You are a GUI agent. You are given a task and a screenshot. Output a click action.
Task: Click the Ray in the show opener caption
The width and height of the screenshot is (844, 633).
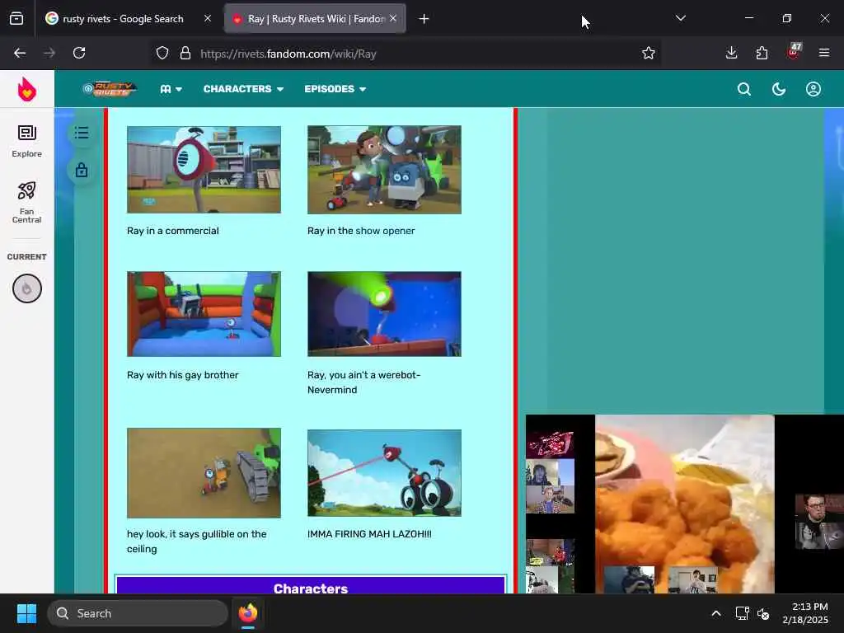361,231
